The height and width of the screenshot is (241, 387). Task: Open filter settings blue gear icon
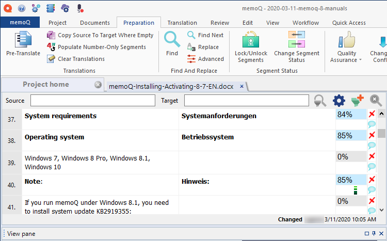coord(339,101)
